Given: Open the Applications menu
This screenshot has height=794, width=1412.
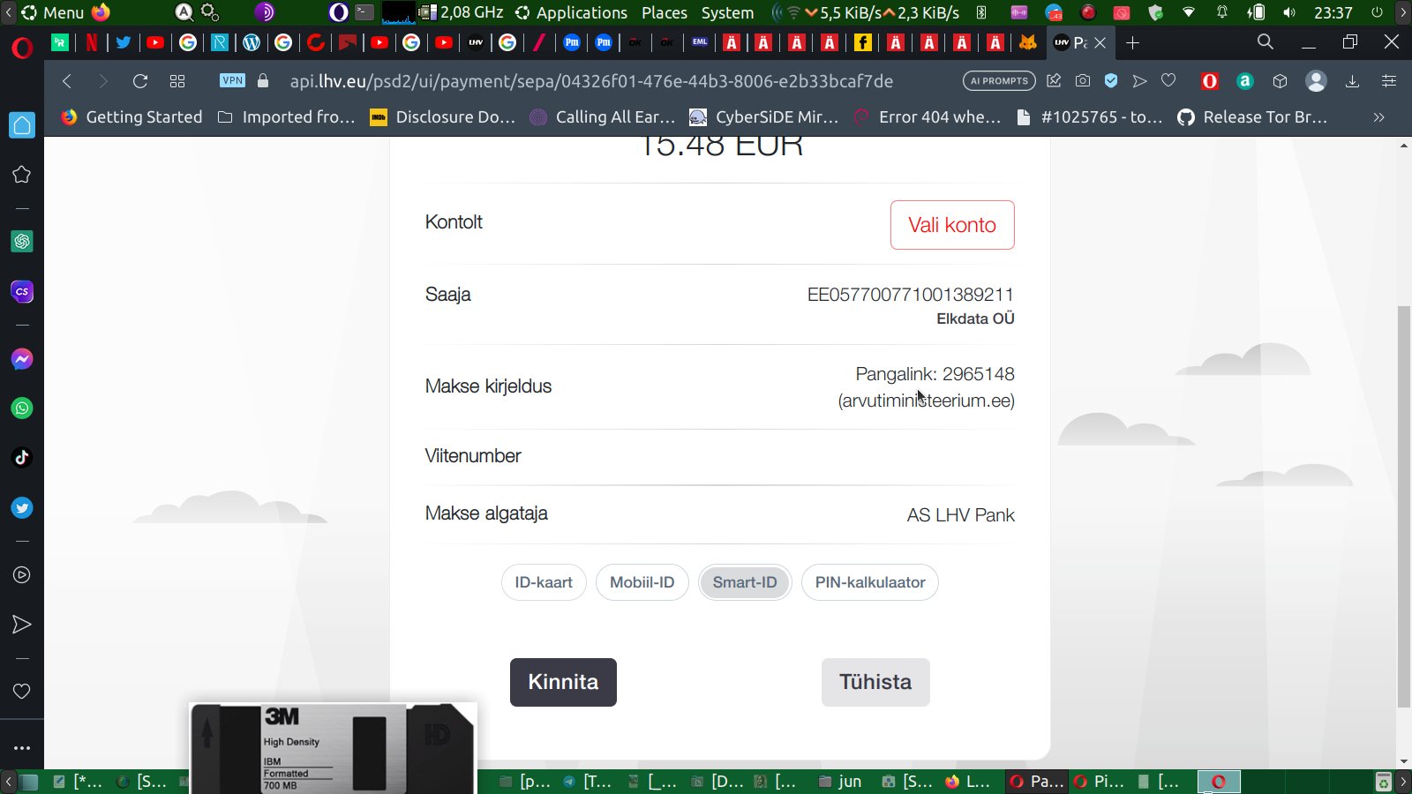Looking at the screenshot, I should pyautogui.click(x=572, y=12).
